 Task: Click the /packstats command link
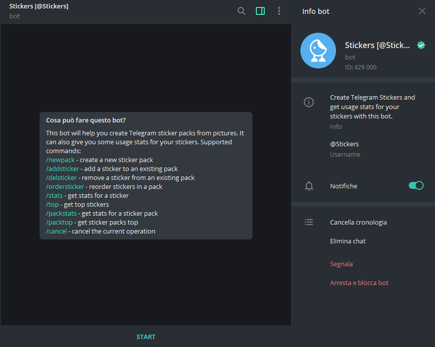click(x=61, y=213)
